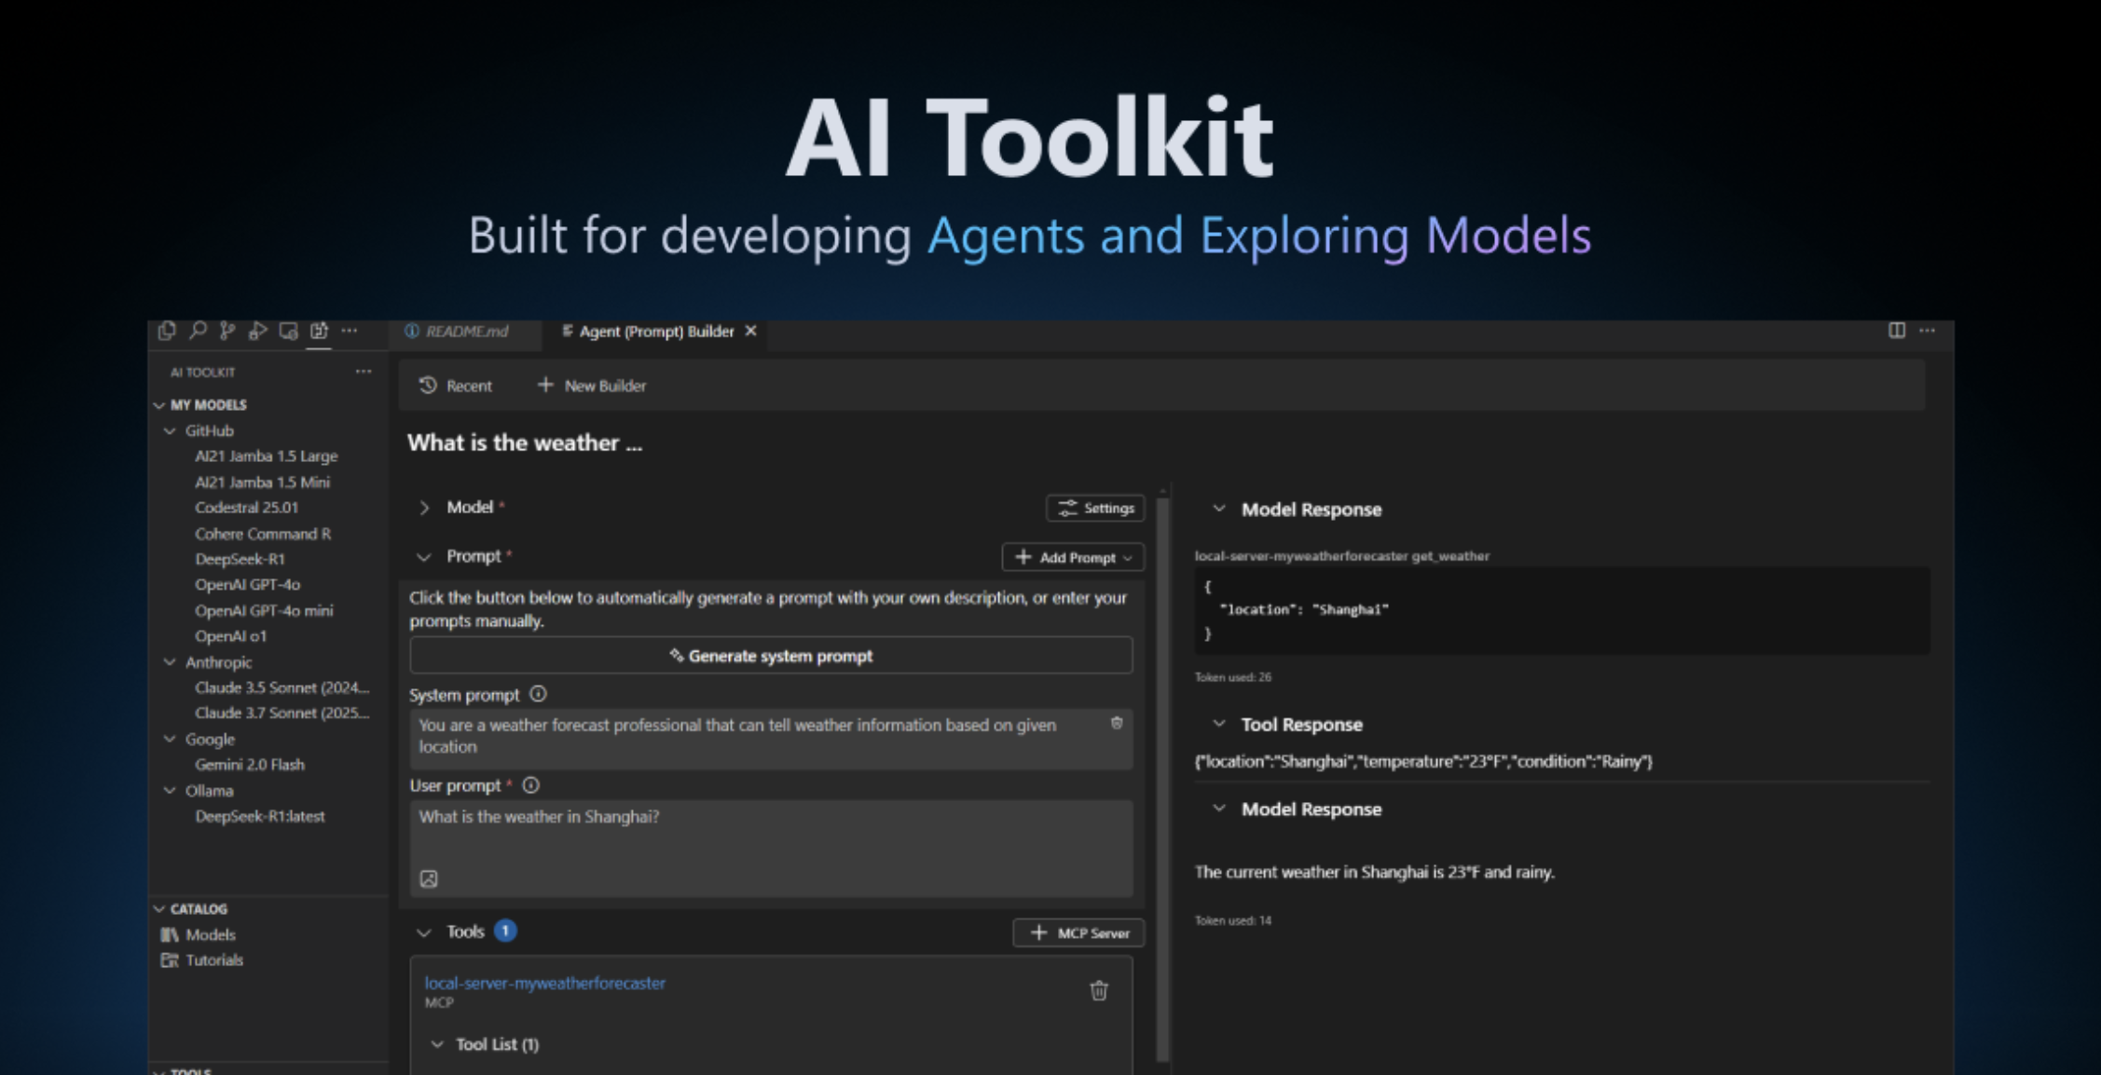Select the AI Toolkit activity bar icon
The image size is (2101, 1075).
[319, 331]
